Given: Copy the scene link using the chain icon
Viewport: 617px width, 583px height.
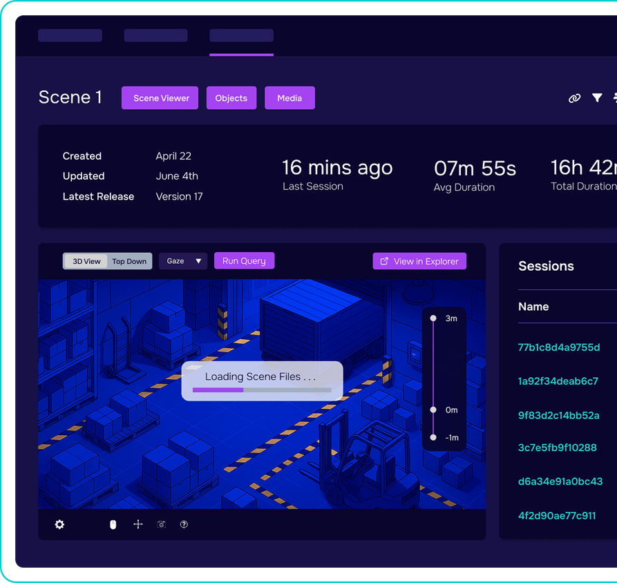Looking at the screenshot, I should (574, 98).
